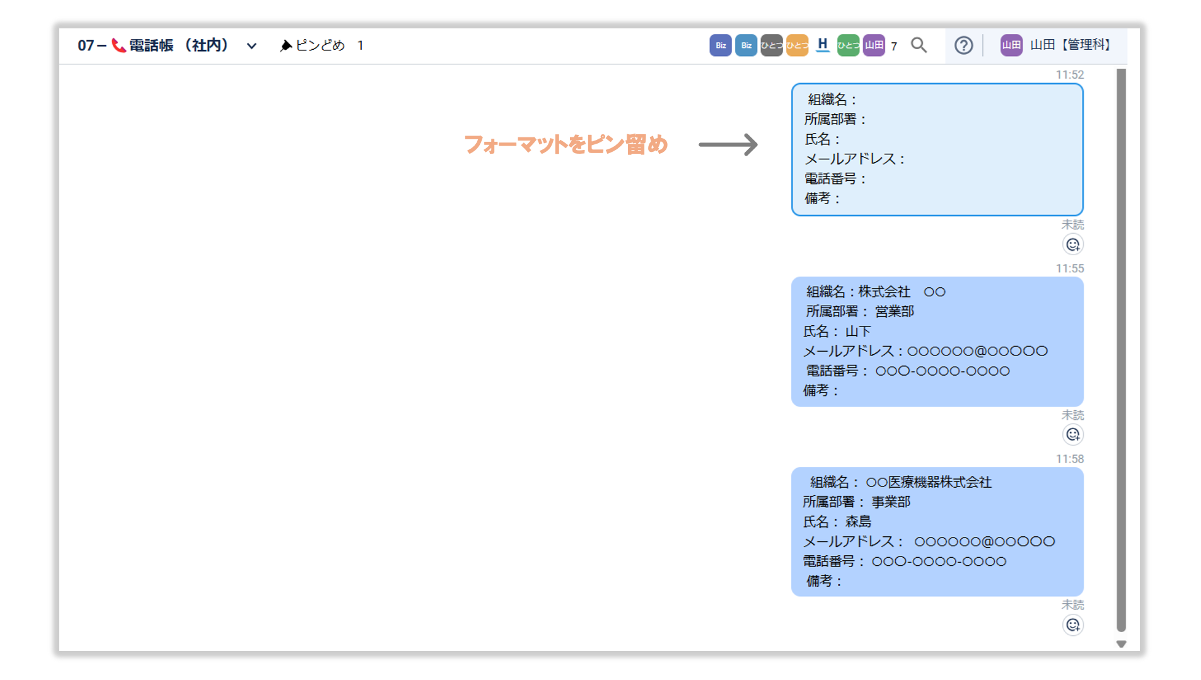Open the 07－電話帳（社内） room title
Screen dimensions: 1201x680
pyautogui.click(x=153, y=45)
